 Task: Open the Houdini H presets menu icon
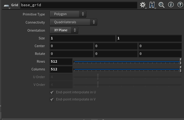coord(152,5)
